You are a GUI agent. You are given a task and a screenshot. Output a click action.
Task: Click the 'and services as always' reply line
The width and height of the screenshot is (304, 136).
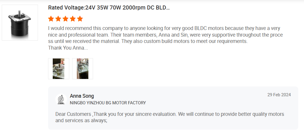(81, 120)
